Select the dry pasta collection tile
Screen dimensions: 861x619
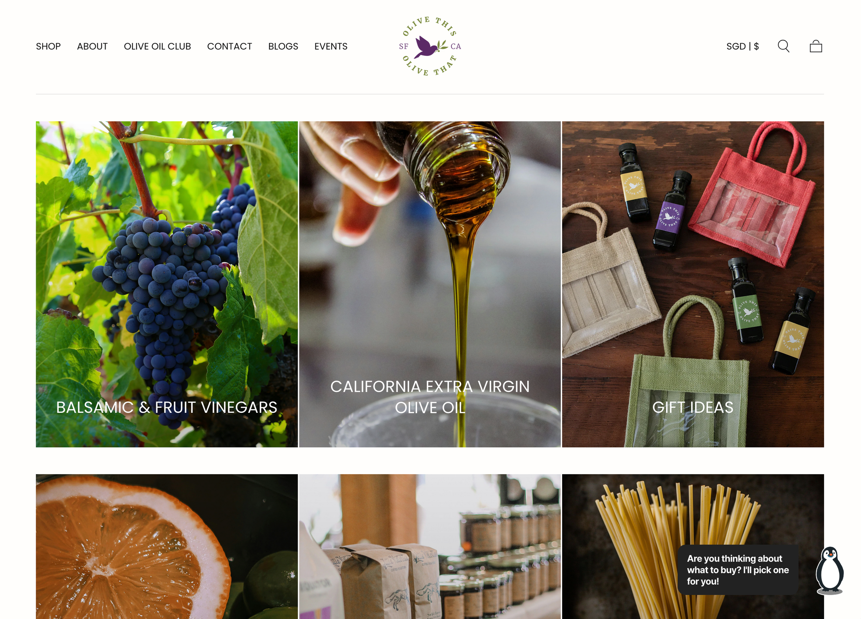(x=693, y=546)
